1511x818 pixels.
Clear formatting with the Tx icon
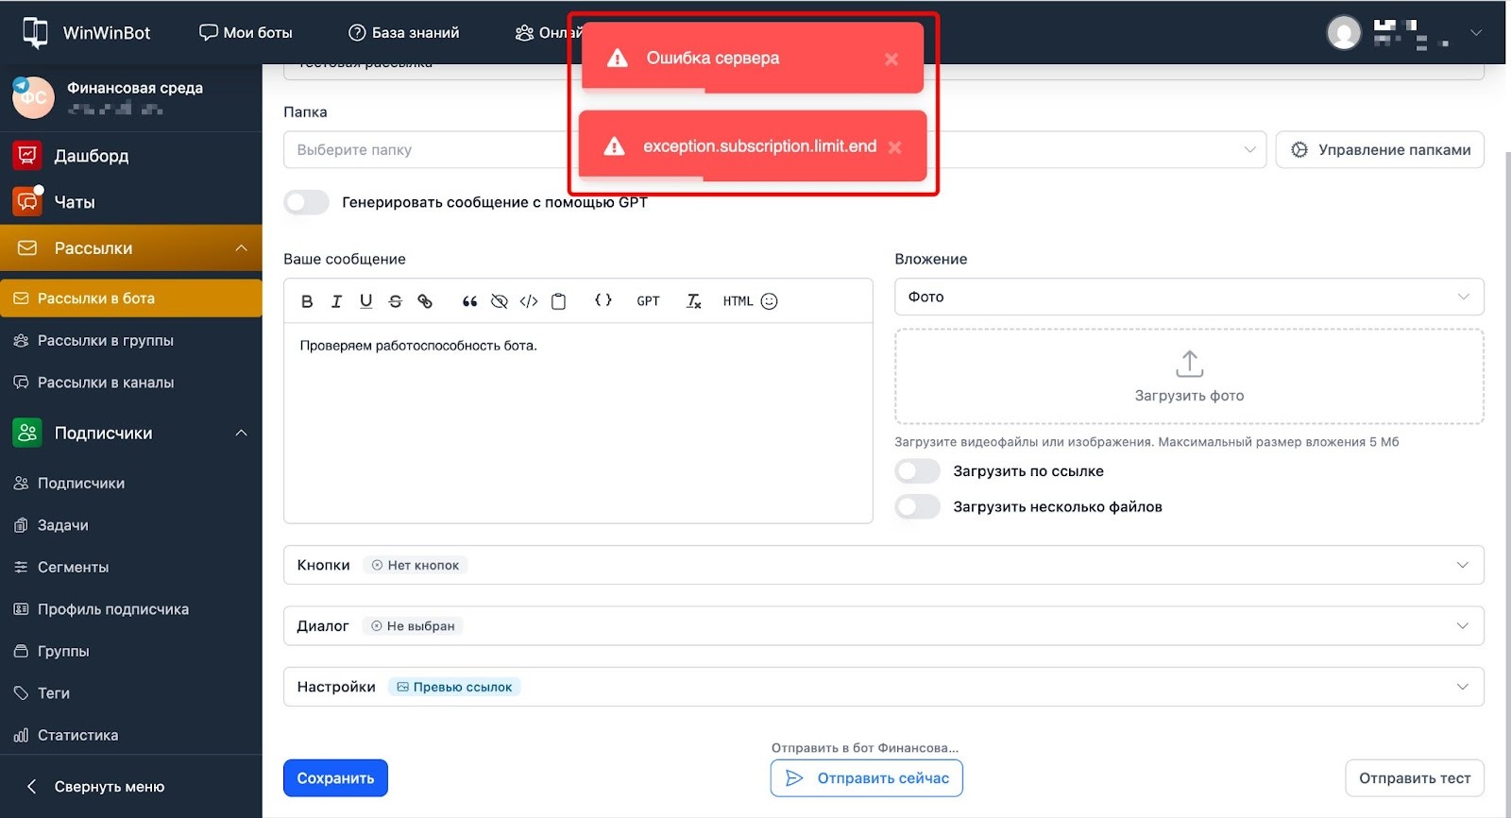pyautogui.click(x=693, y=301)
